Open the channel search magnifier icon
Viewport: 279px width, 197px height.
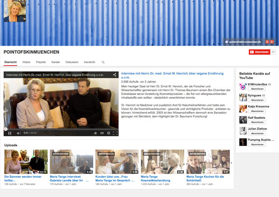click(x=103, y=62)
